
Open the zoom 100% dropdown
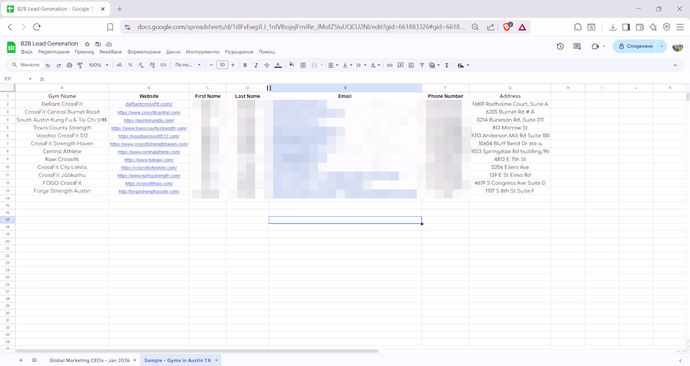pos(98,65)
